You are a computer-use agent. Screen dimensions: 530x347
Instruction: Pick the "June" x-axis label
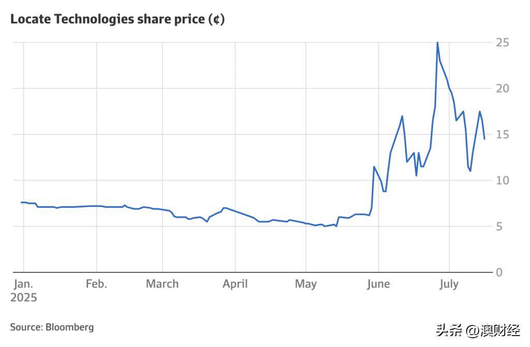(x=378, y=284)
